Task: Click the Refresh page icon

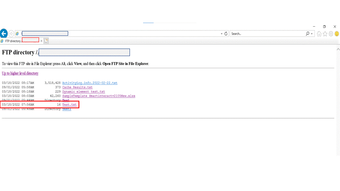Action: point(226,34)
